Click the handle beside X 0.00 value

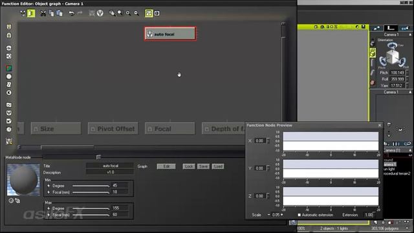pos(268,141)
